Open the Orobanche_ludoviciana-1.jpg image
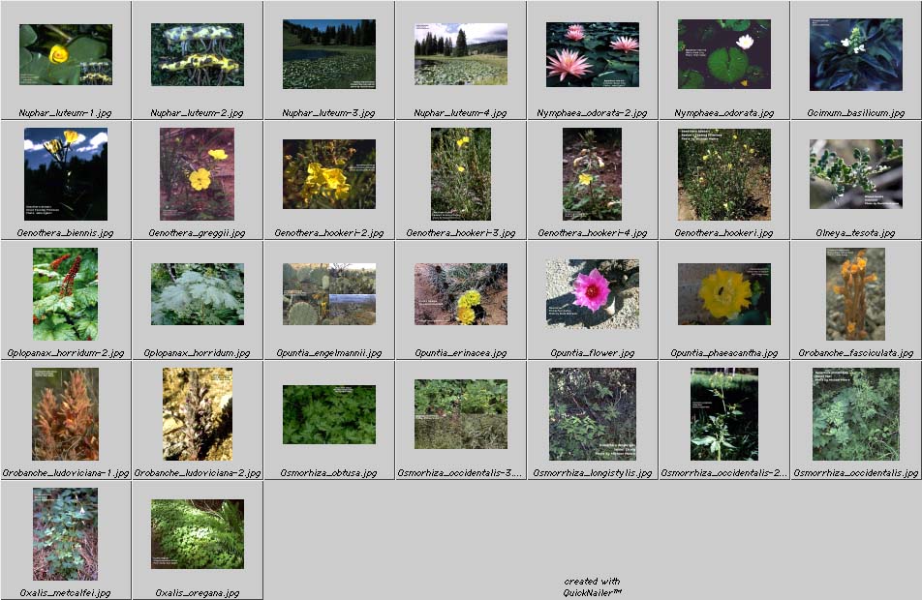Image resolution: width=922 pixels, height=600 pixels. click(66, 414)
